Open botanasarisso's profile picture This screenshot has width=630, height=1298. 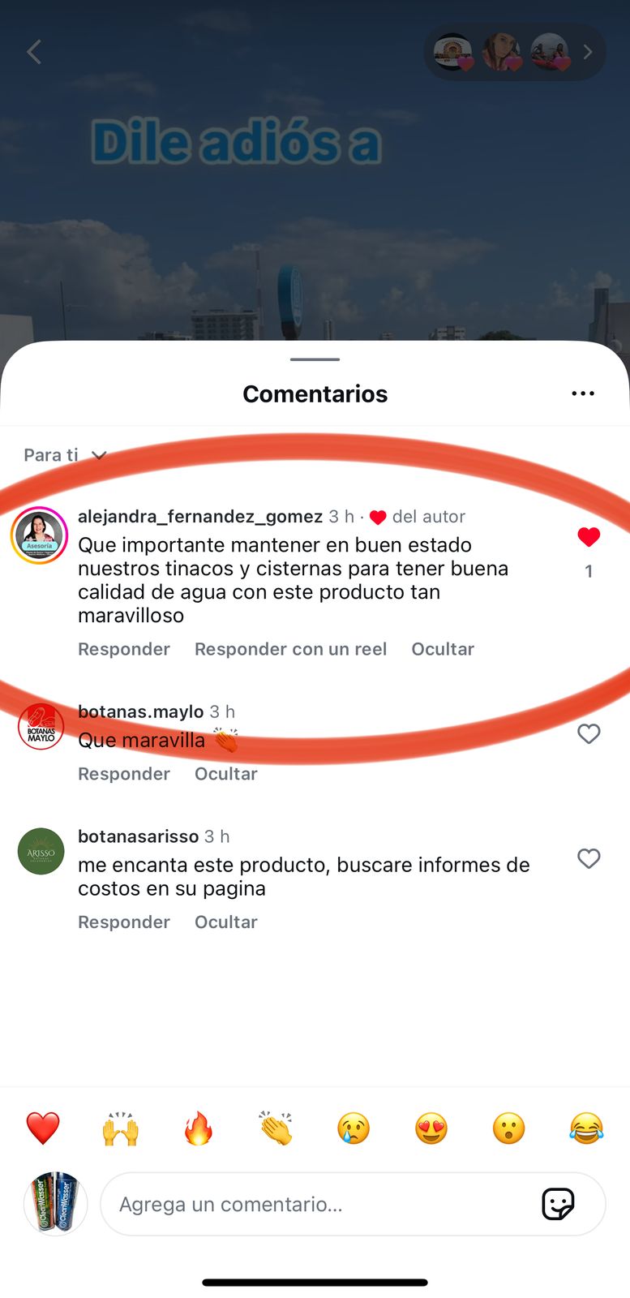41,851
